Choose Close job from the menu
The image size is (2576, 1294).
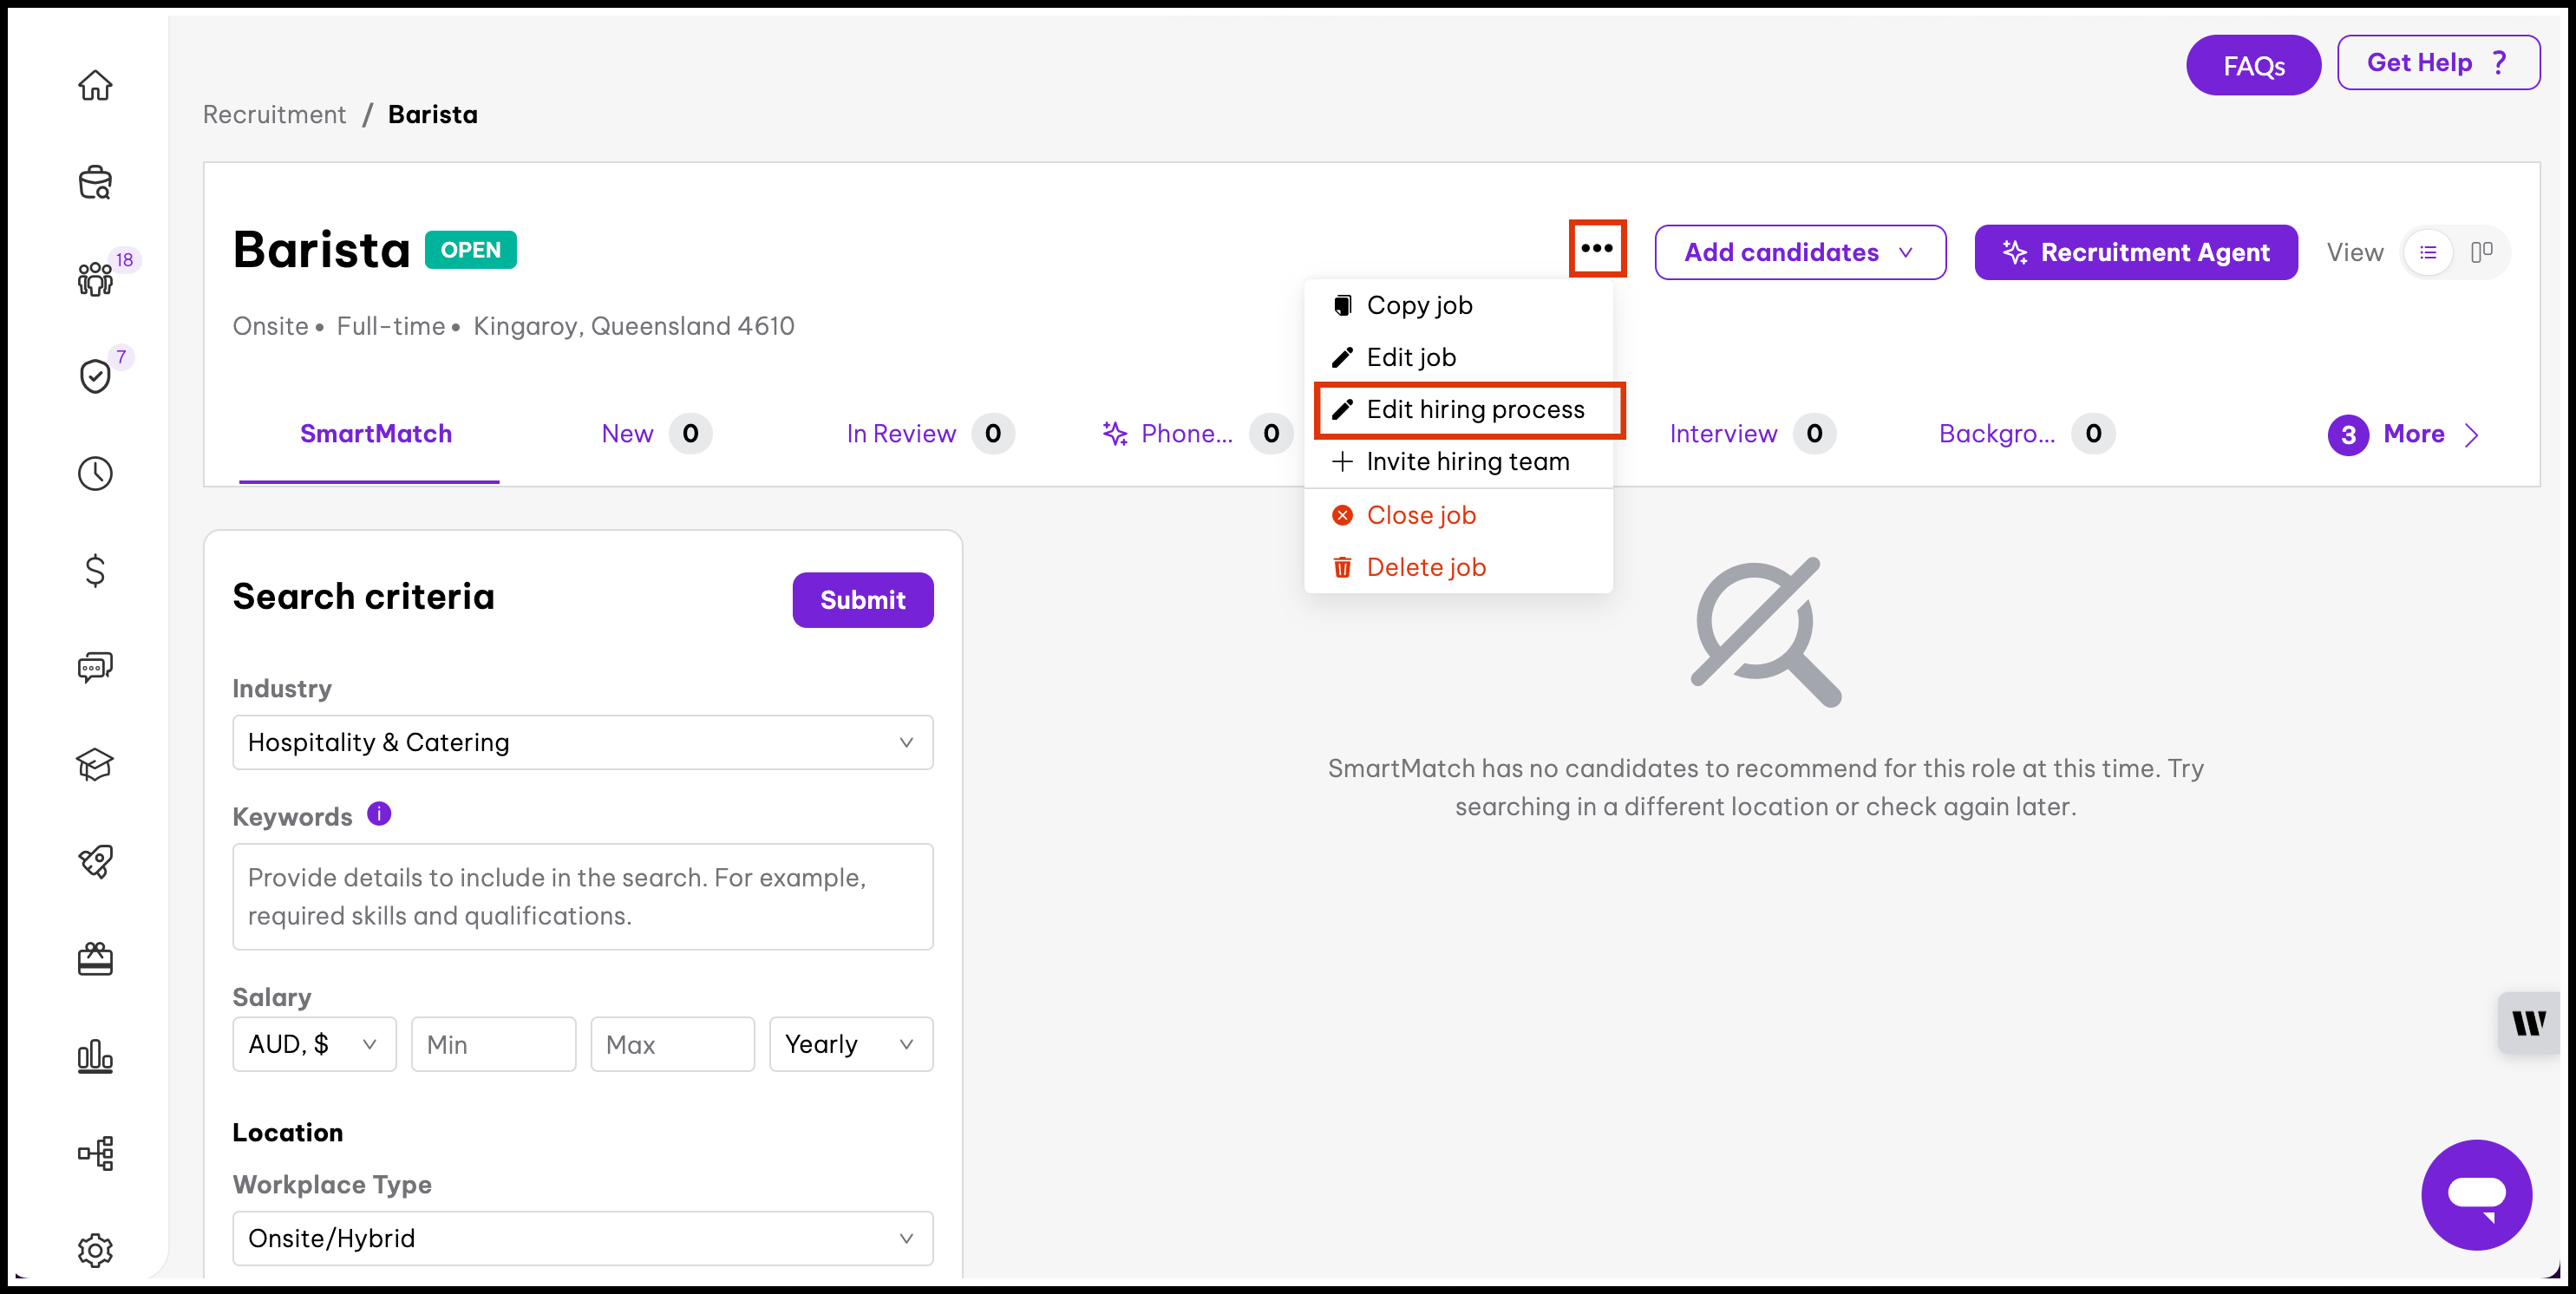click(x=1420, y=515)
